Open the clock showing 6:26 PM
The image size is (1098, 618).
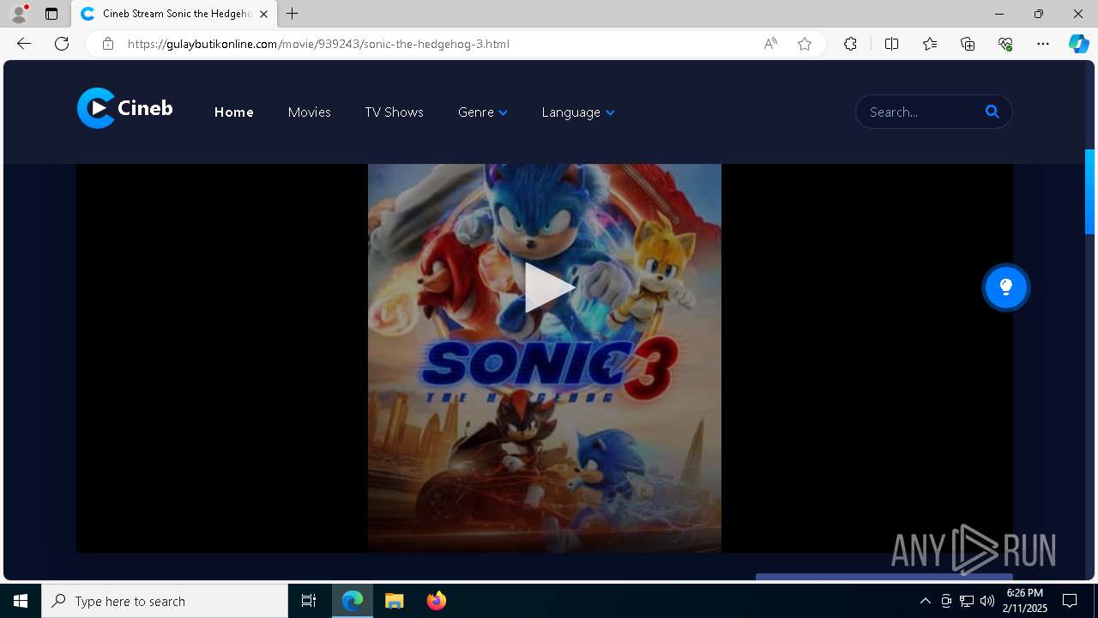[1025, 601]
